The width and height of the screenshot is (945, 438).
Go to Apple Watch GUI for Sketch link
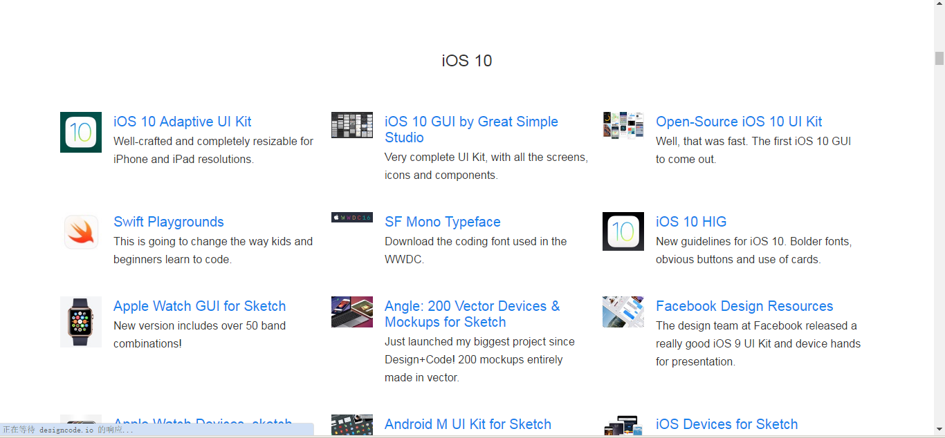[x=199, y=306]
